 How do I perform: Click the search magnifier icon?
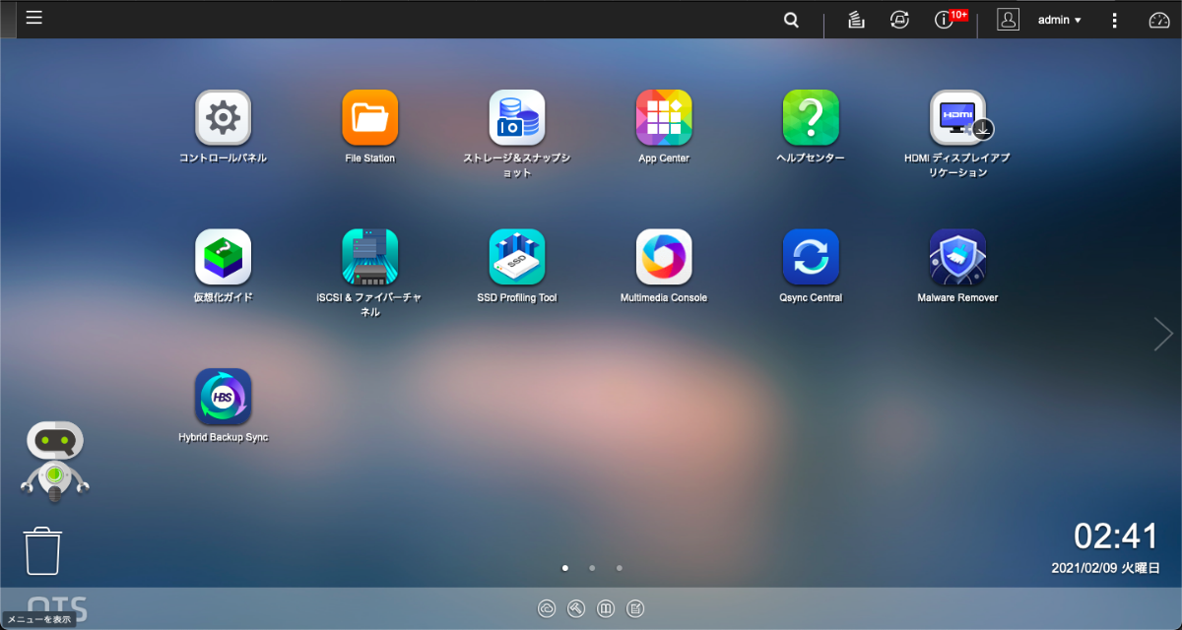(791, 20)
